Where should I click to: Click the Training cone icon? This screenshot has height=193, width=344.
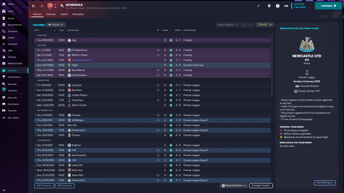coord(4,57)
